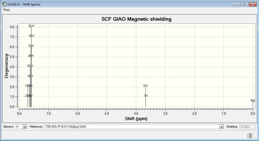
Task: Click the 7.0 tick on shift axis
Action: 49,114
